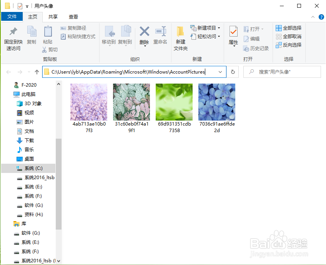Switch to the 查看 tab

click(73, 17)
